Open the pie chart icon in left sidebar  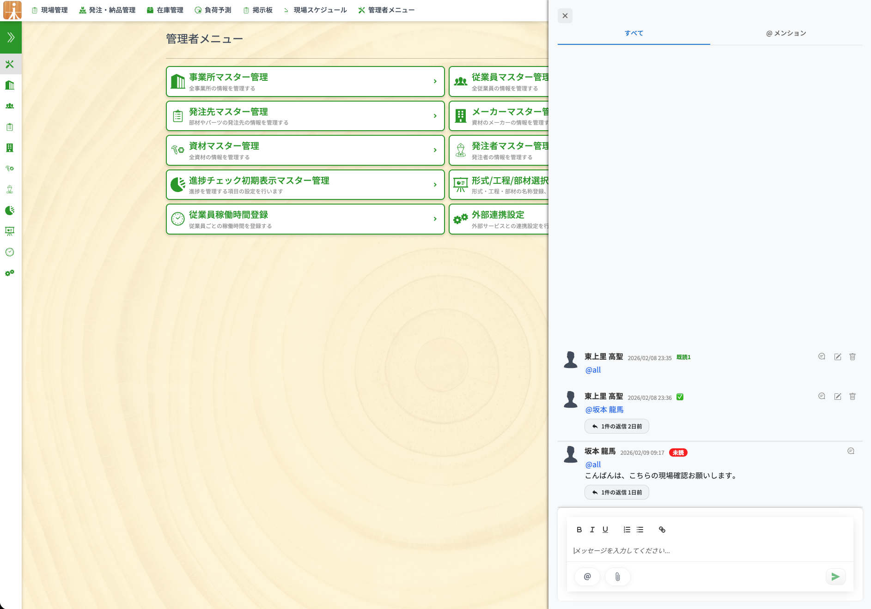click(x=10, y=211)
